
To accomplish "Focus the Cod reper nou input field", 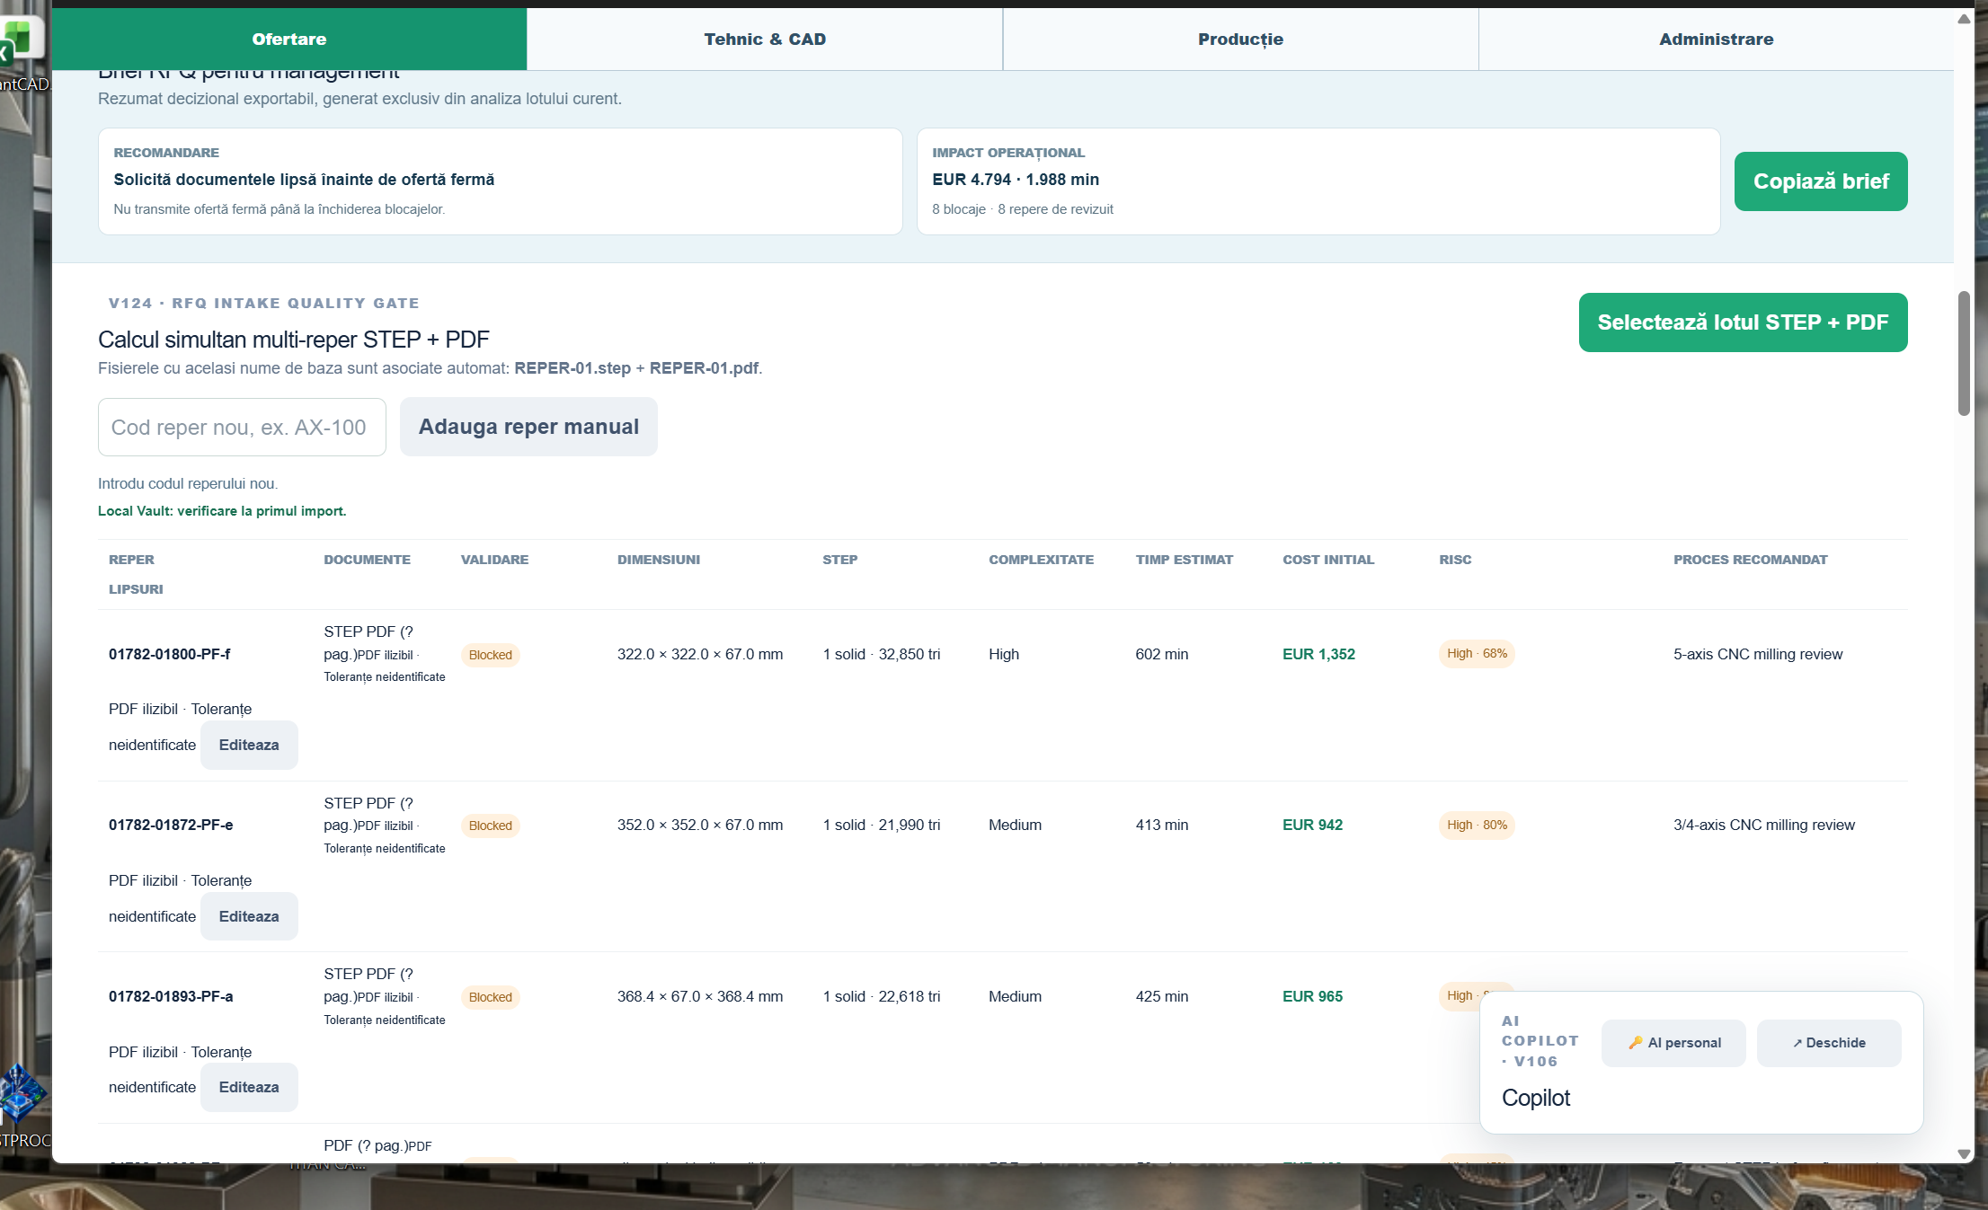I will 242,427.
